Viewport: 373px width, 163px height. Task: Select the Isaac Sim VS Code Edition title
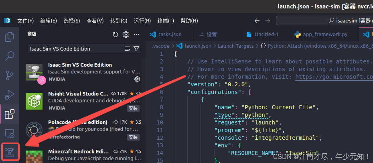pyautogui.click(x=80, y=65)
